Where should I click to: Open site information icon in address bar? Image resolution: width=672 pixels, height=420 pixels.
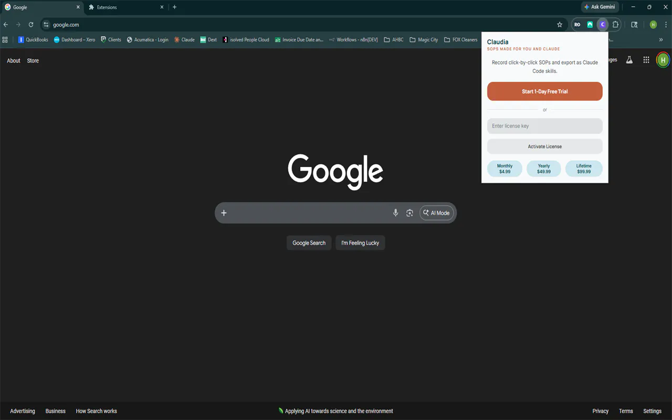tap(46, 25)
